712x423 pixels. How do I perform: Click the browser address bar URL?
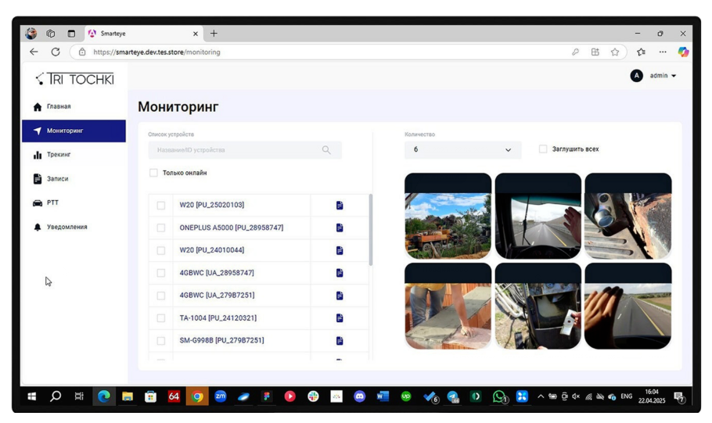coord(156,52)
